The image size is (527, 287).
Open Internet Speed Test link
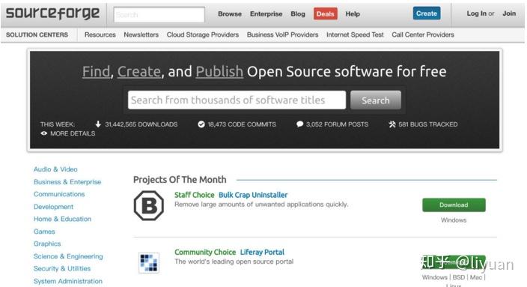coord(355,34)
